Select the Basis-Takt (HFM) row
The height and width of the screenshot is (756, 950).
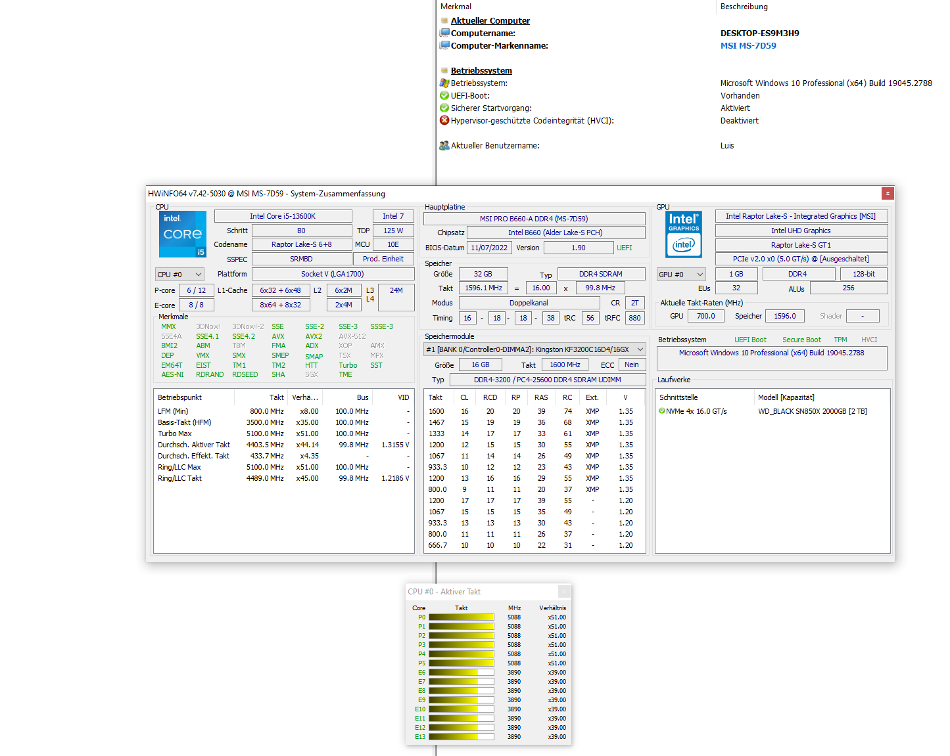click(x=283, y=422)
